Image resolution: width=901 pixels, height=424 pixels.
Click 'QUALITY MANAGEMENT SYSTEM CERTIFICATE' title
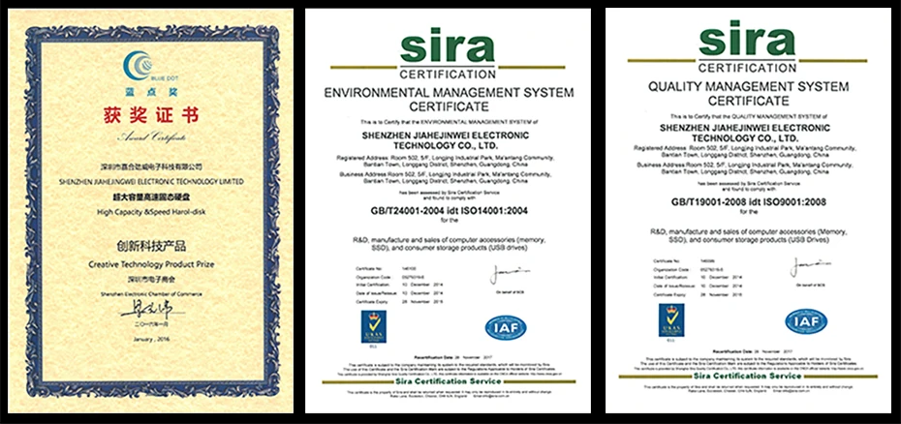(748, 94)
